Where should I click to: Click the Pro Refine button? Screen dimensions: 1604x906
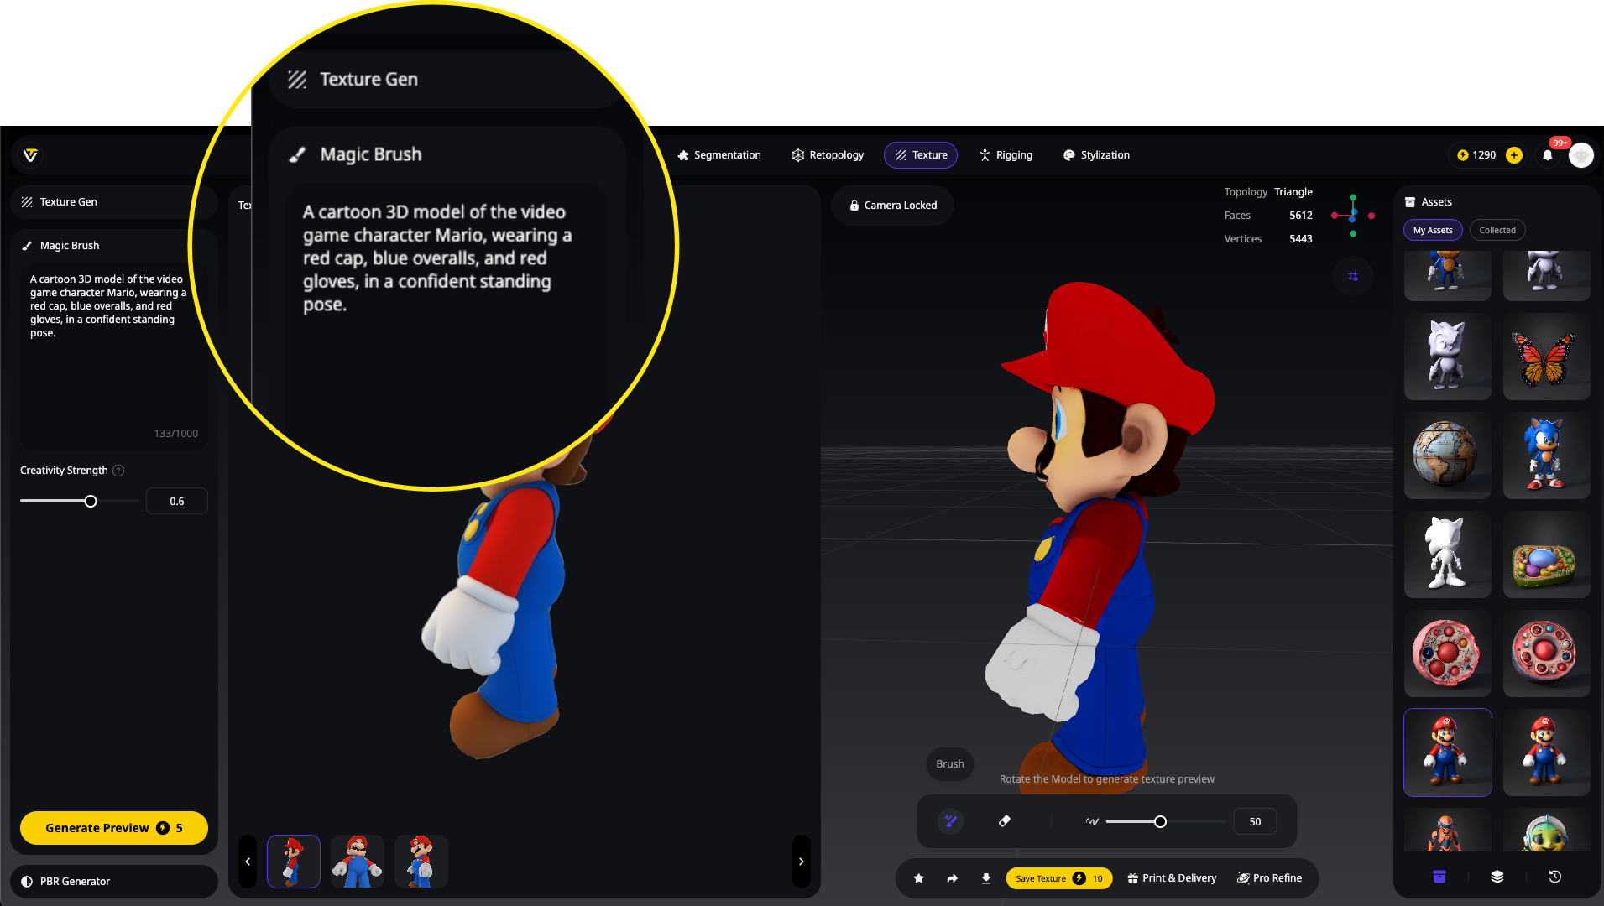(x=1270, y=878)
